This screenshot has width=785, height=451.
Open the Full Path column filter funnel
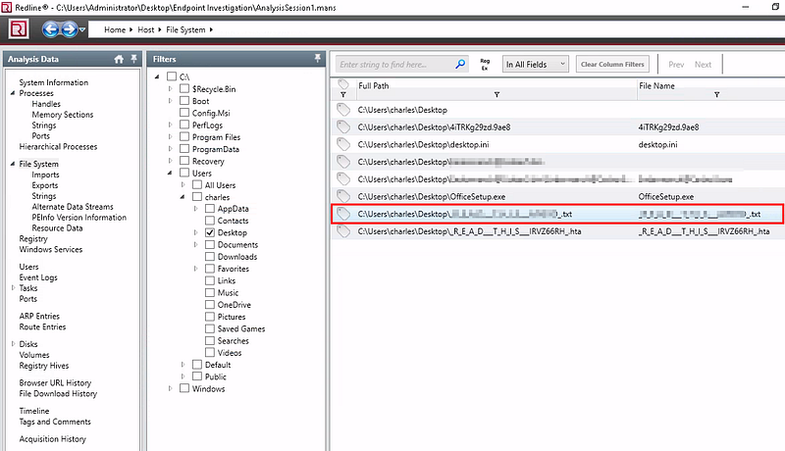497,94
